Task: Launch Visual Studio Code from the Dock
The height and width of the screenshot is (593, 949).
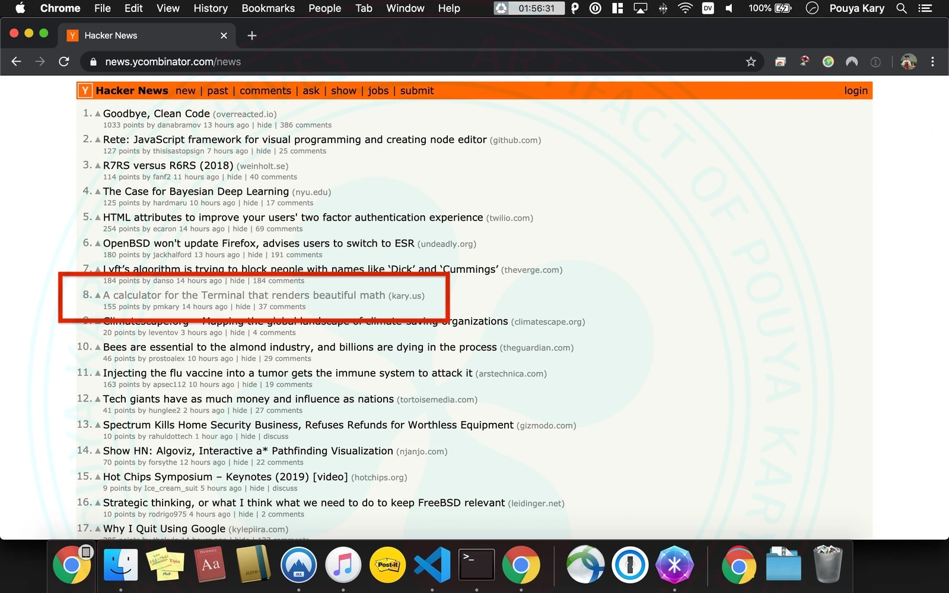Action: [432, 564]
